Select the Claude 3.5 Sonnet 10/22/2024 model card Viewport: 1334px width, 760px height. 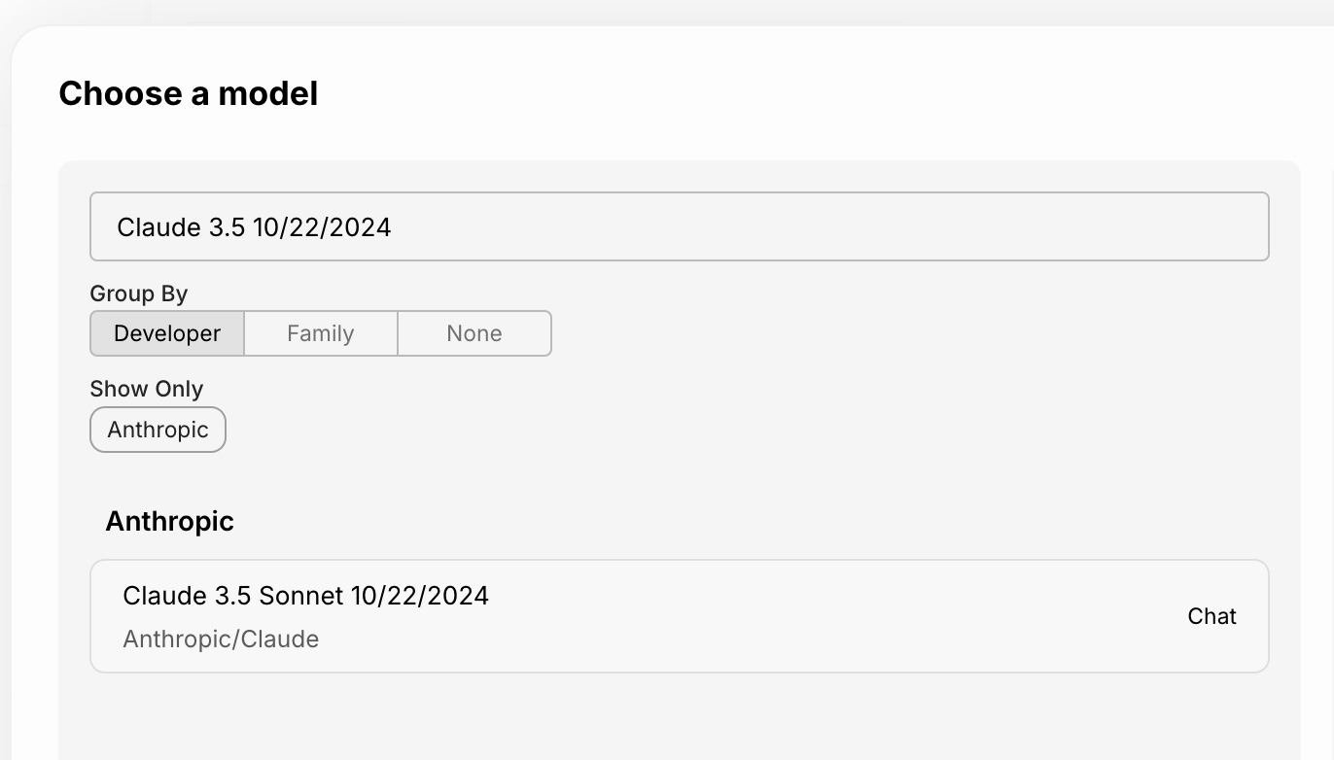tap(679, 616)
